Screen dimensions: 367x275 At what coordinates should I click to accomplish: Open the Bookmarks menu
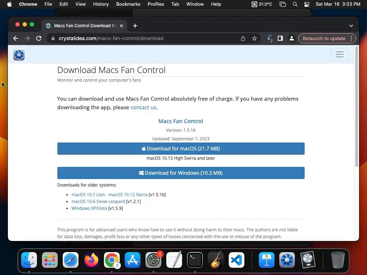click(128, 4)
